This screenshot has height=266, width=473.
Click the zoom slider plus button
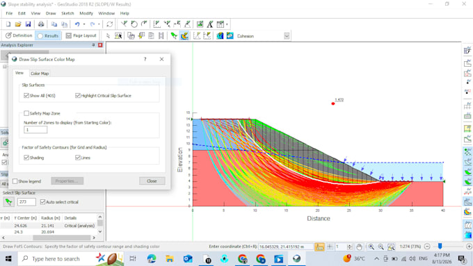[469, 247]
